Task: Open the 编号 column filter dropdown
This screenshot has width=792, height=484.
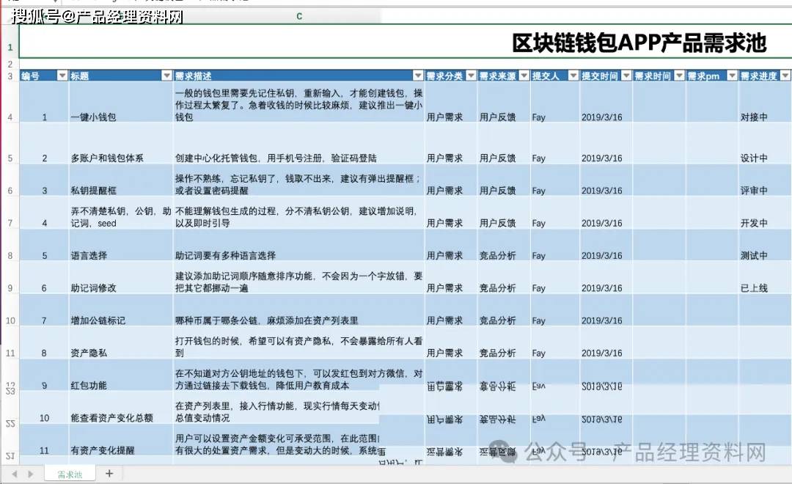Action: click(x=62, y=76)
